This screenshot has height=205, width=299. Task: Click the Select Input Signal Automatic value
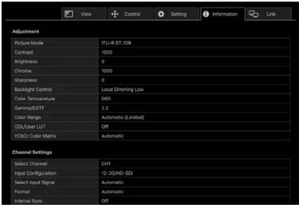113,183
